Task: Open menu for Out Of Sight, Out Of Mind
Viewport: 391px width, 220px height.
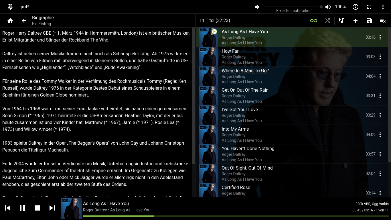Action: tap(380, 174)
